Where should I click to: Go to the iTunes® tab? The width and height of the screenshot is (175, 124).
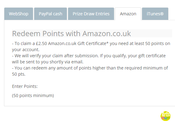click(155, 14)
